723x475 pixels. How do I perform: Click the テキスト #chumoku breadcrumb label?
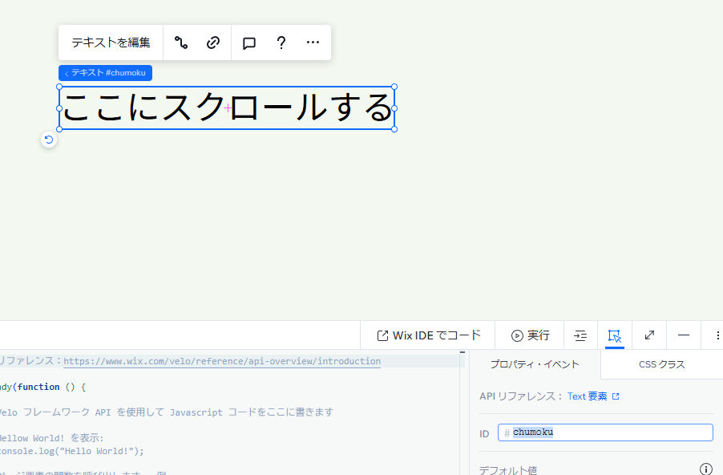(x=105, y=73)
